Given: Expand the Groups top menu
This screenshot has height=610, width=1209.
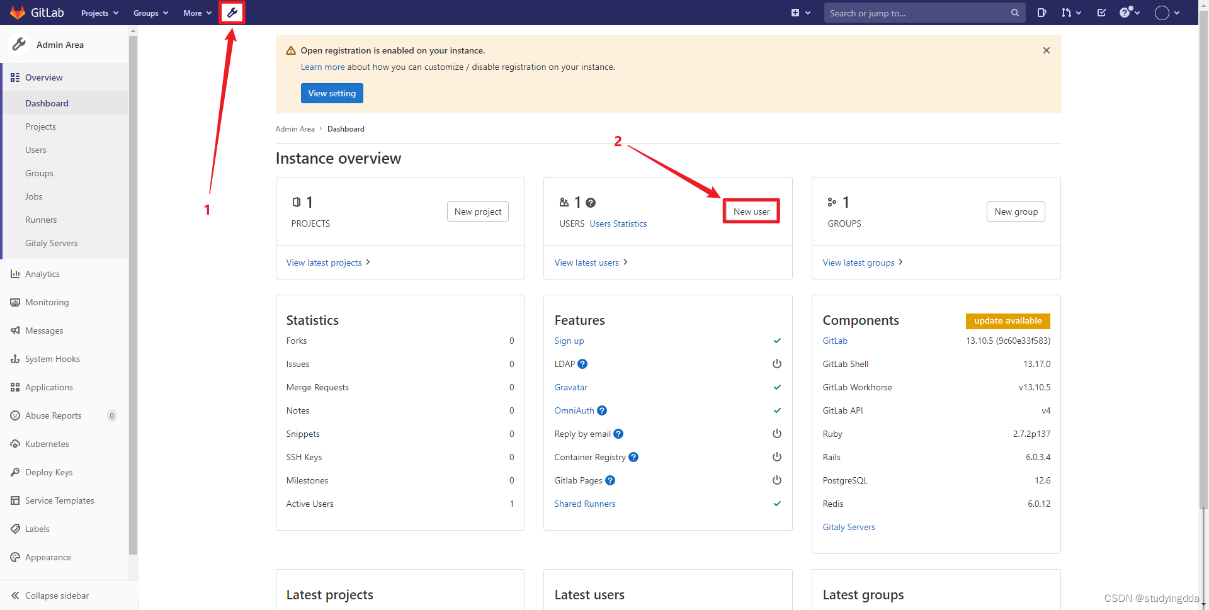Looking at the screenshot, I should (150, 13).
